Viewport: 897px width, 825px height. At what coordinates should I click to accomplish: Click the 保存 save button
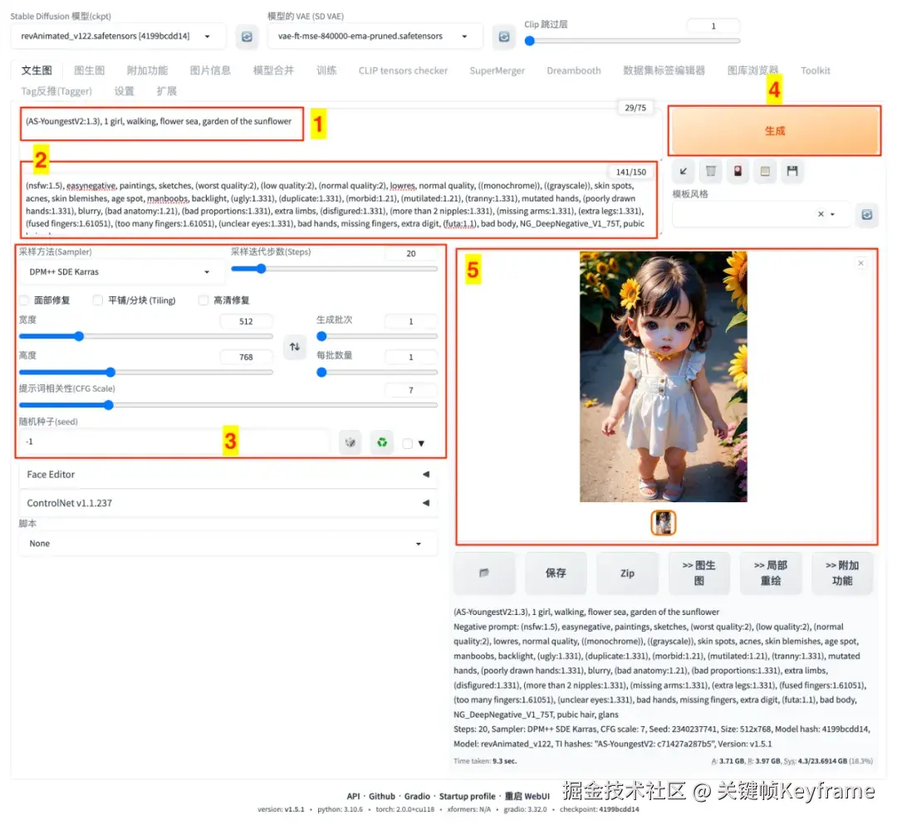coord(556,573)
